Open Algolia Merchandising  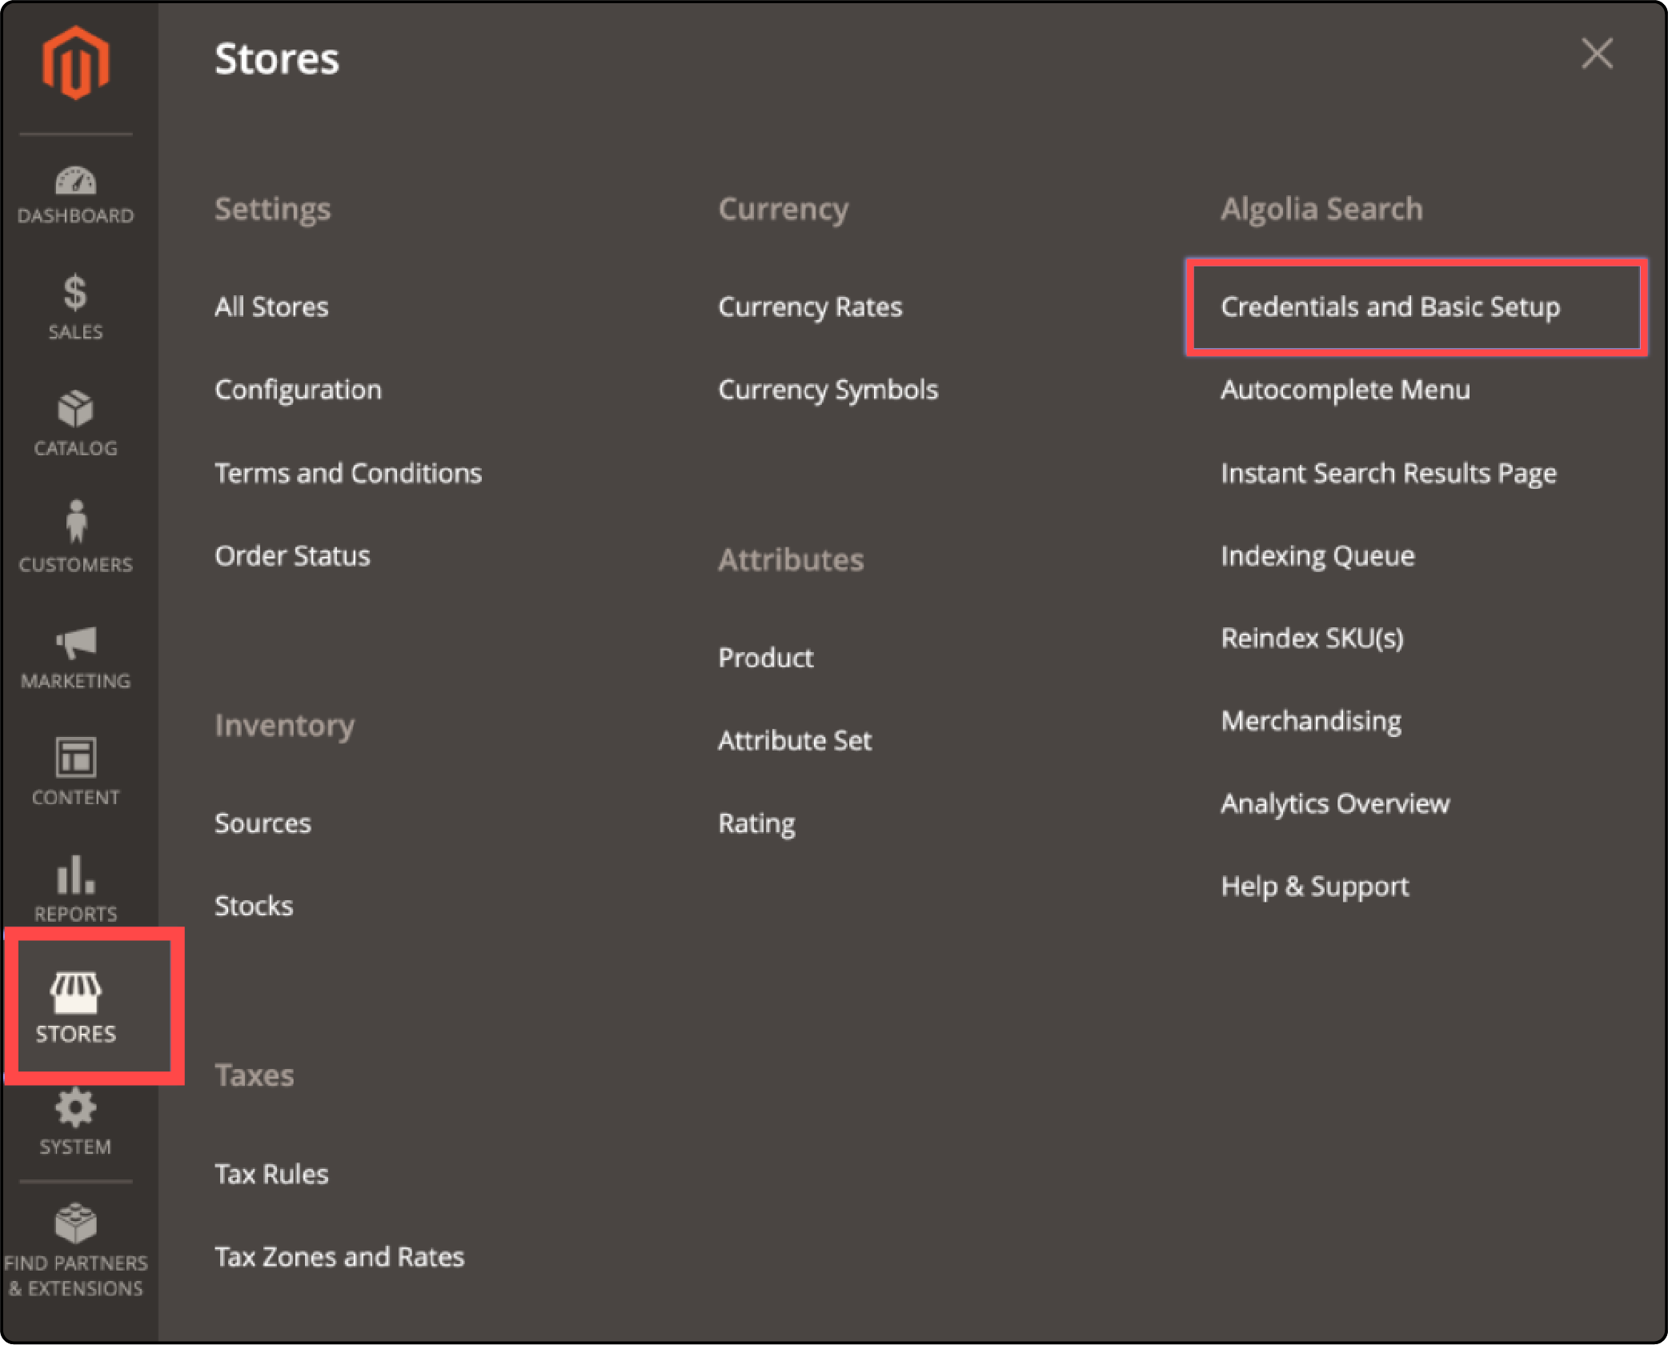(x=1311, y=721)
